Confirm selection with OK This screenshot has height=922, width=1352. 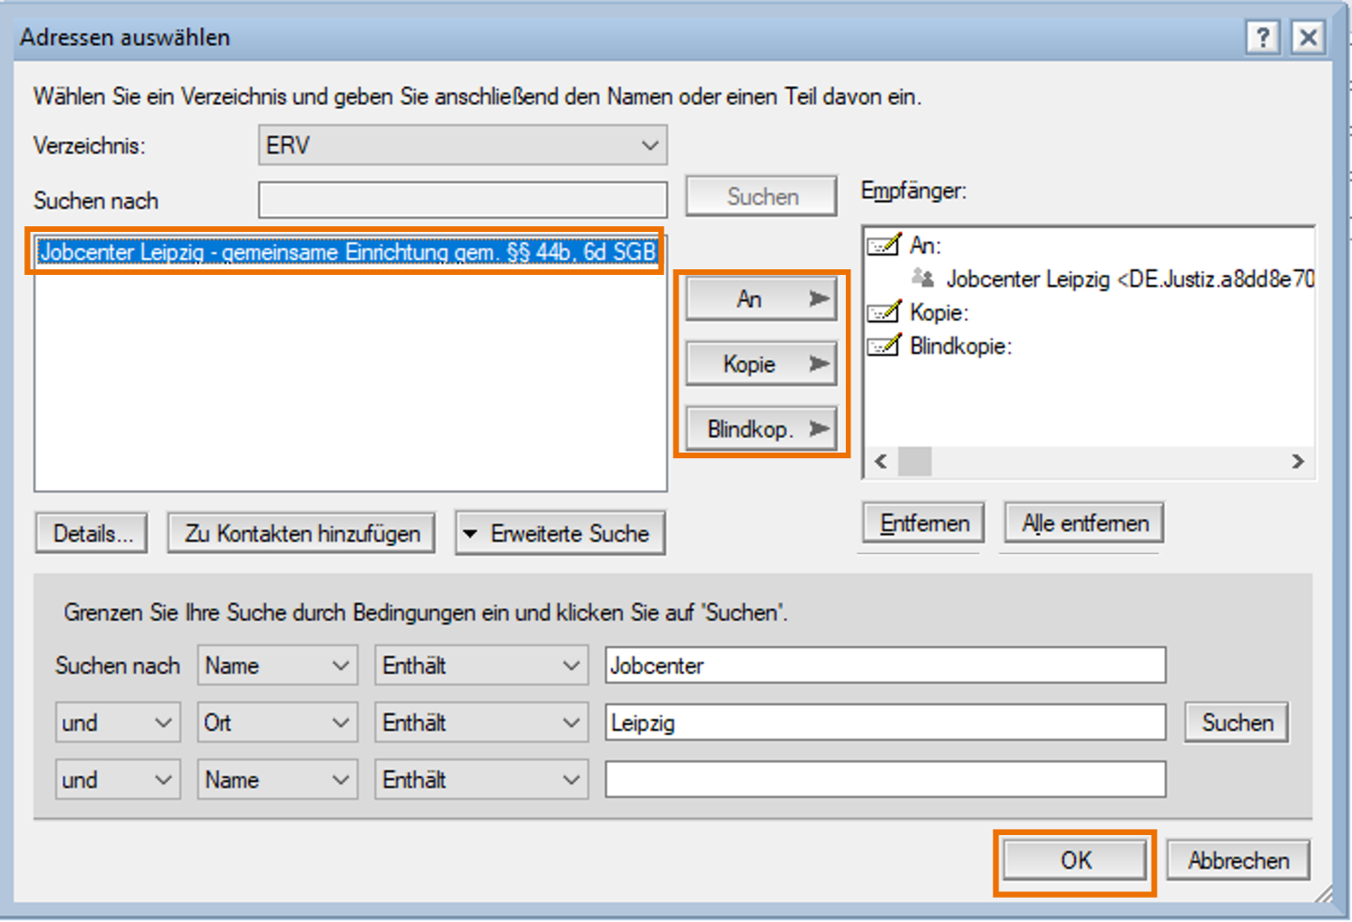[x=1074, y=860]
